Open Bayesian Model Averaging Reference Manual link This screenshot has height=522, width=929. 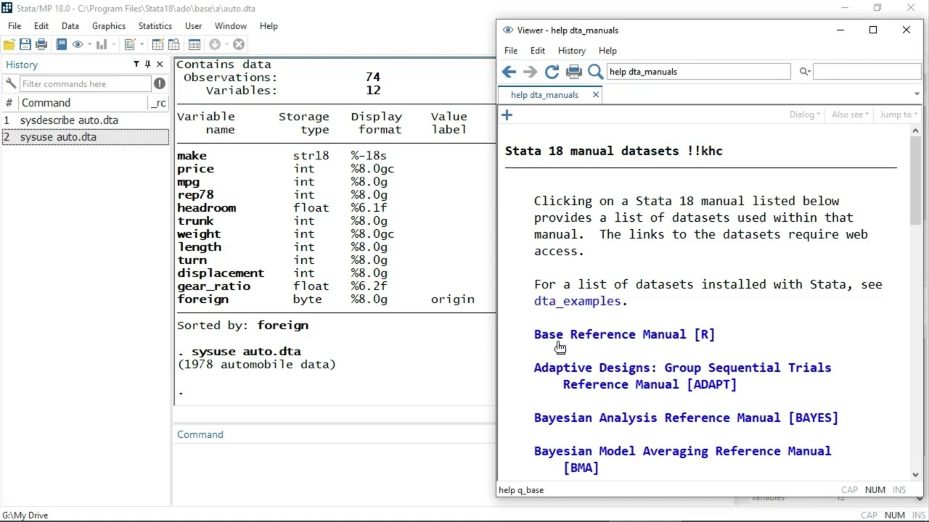tap(682, 459)
